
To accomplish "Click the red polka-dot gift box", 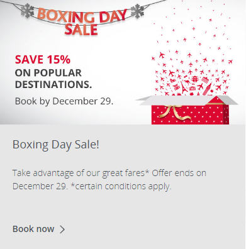I will (x=190, y=114).
